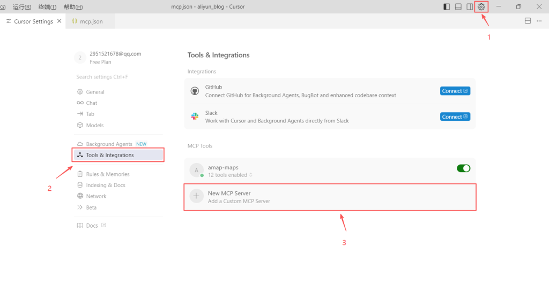Screen dimensions: 549x287
Task: Expand the 12 tools enabled list
Action: [x=231, y=175]
